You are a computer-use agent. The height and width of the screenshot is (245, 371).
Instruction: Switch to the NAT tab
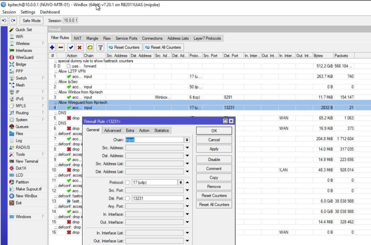click(78, 38)
